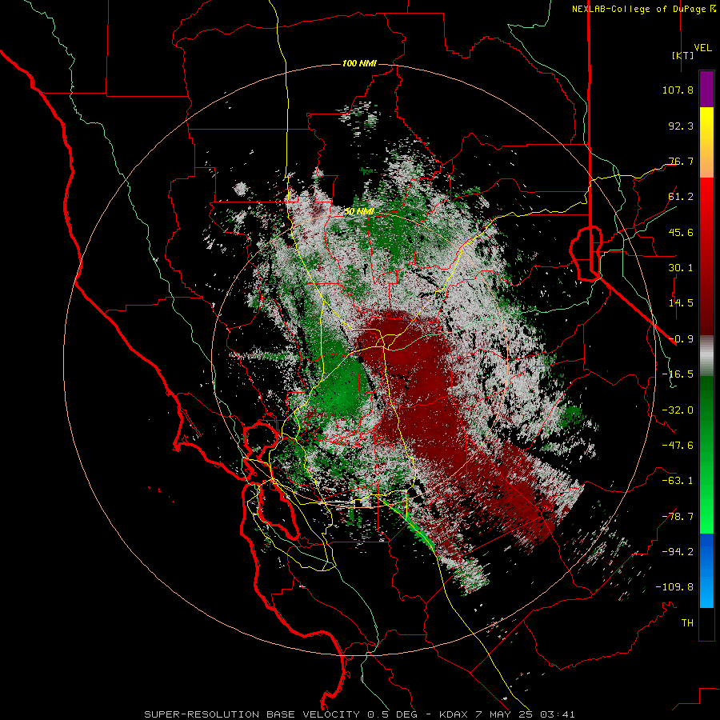Click the 14.5 velocity scale value
The image size is (720, 720).
tap(681, 303)
